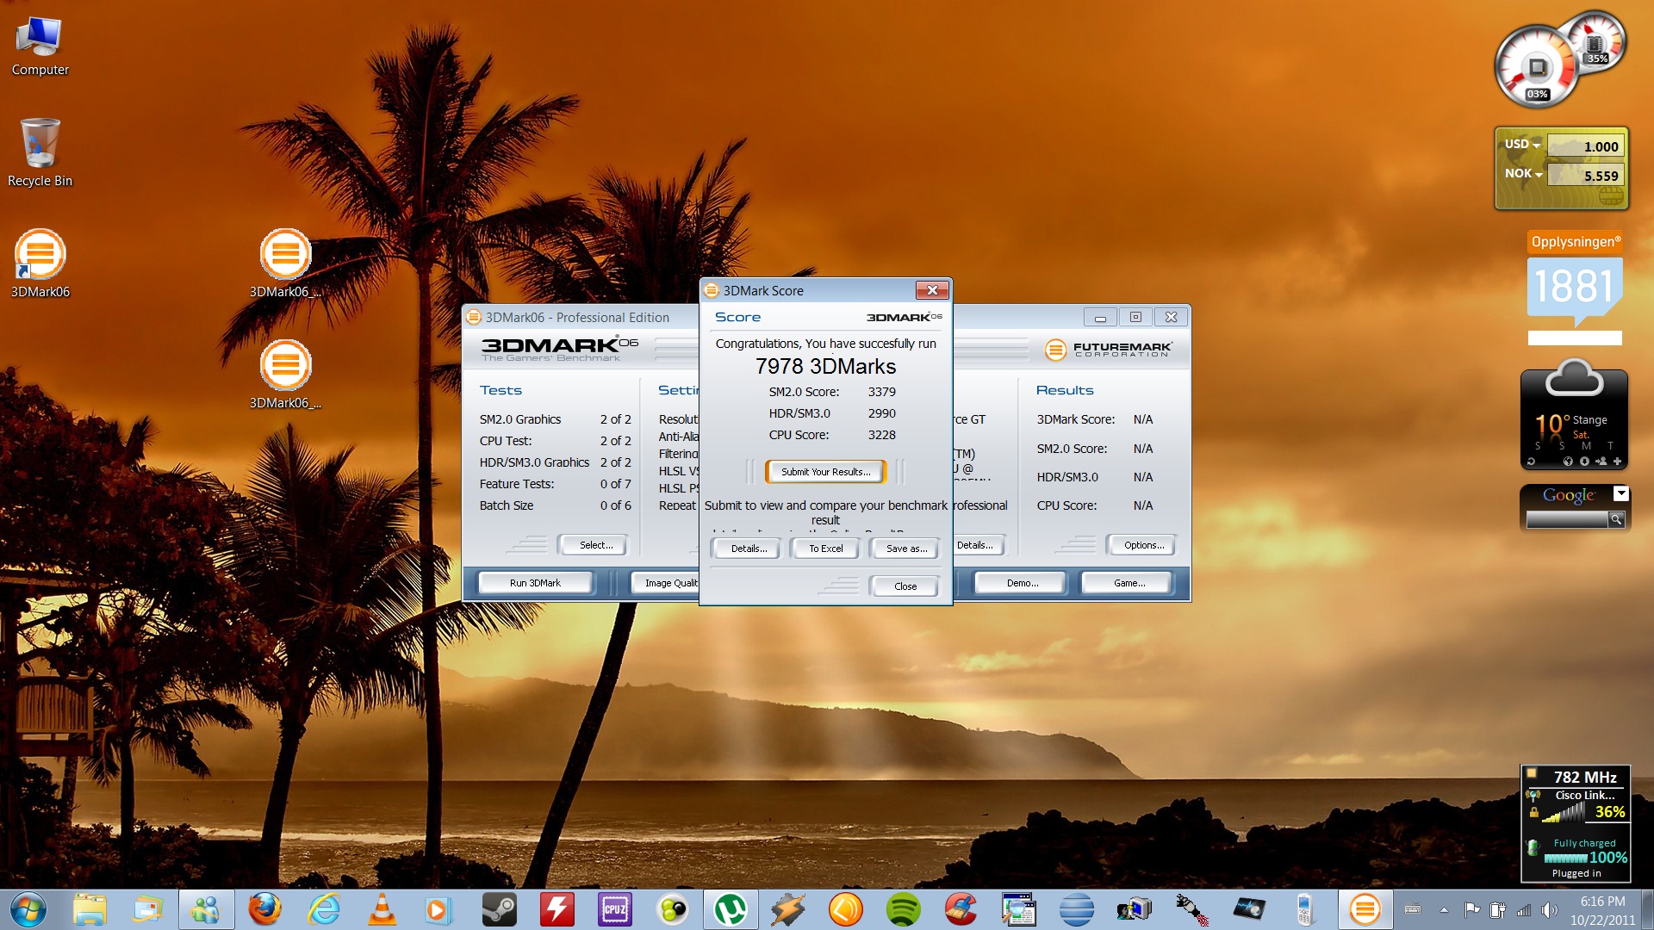Expand the NOK currency dropdown
1654x930 pixels.
1524,174
